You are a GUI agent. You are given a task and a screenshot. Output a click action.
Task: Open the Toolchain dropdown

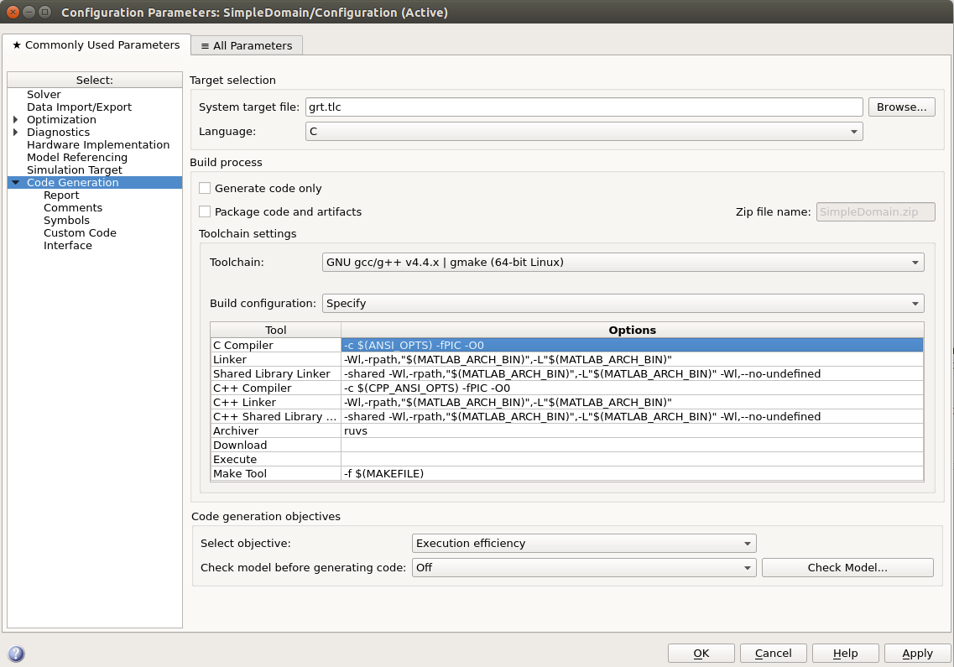click(914, 262)
